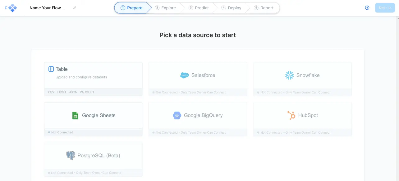Go to the Predict step
The width and height of the screenshot is (399, 181).
pos(199,8)
